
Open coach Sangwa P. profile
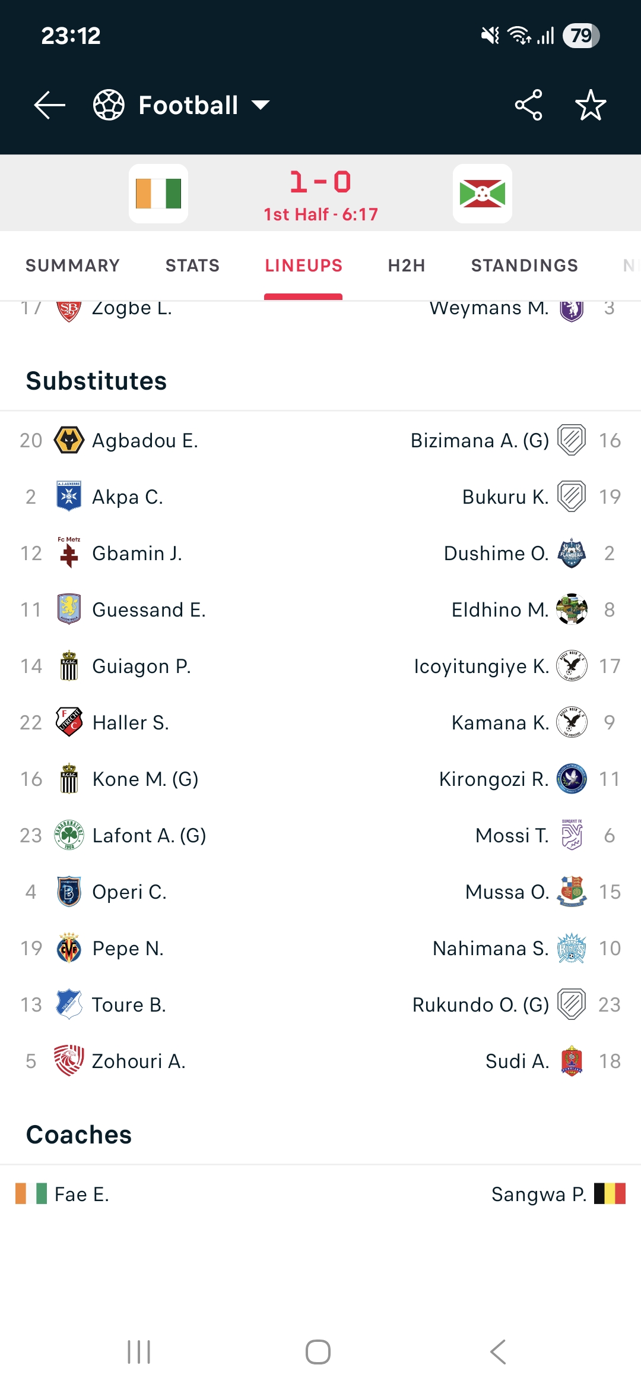[x=538, y=1195]
